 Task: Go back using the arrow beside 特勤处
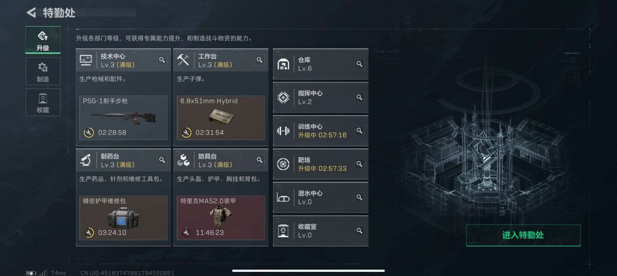coord(31,13)
